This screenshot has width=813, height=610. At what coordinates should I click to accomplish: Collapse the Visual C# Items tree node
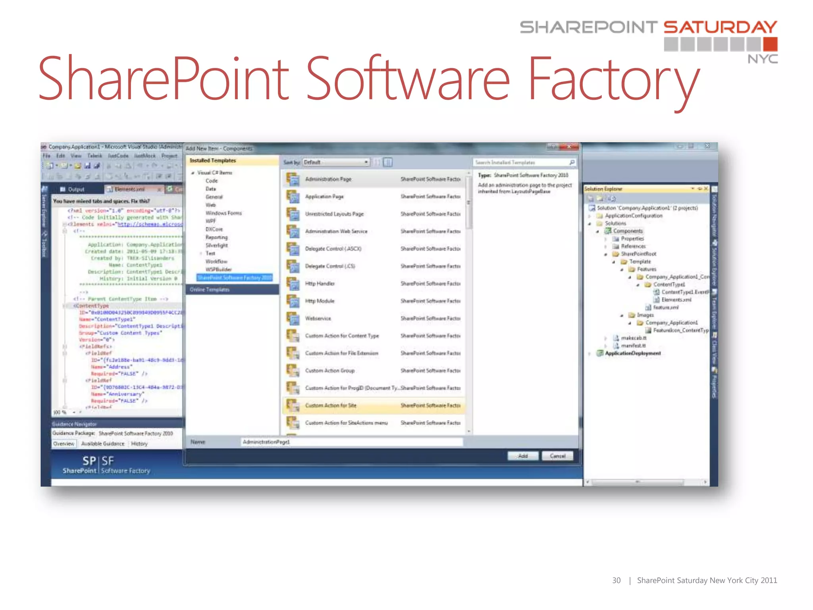point(193,173)
